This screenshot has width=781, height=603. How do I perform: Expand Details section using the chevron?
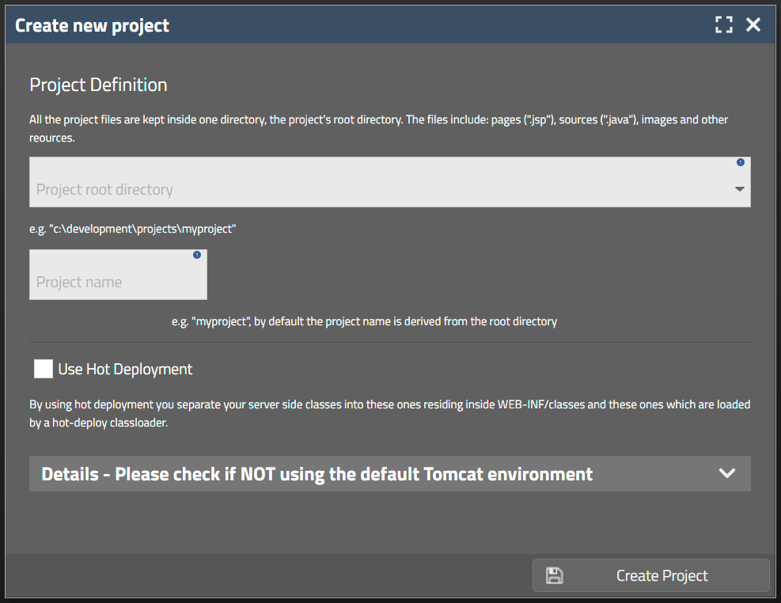[x=726, y=473]
